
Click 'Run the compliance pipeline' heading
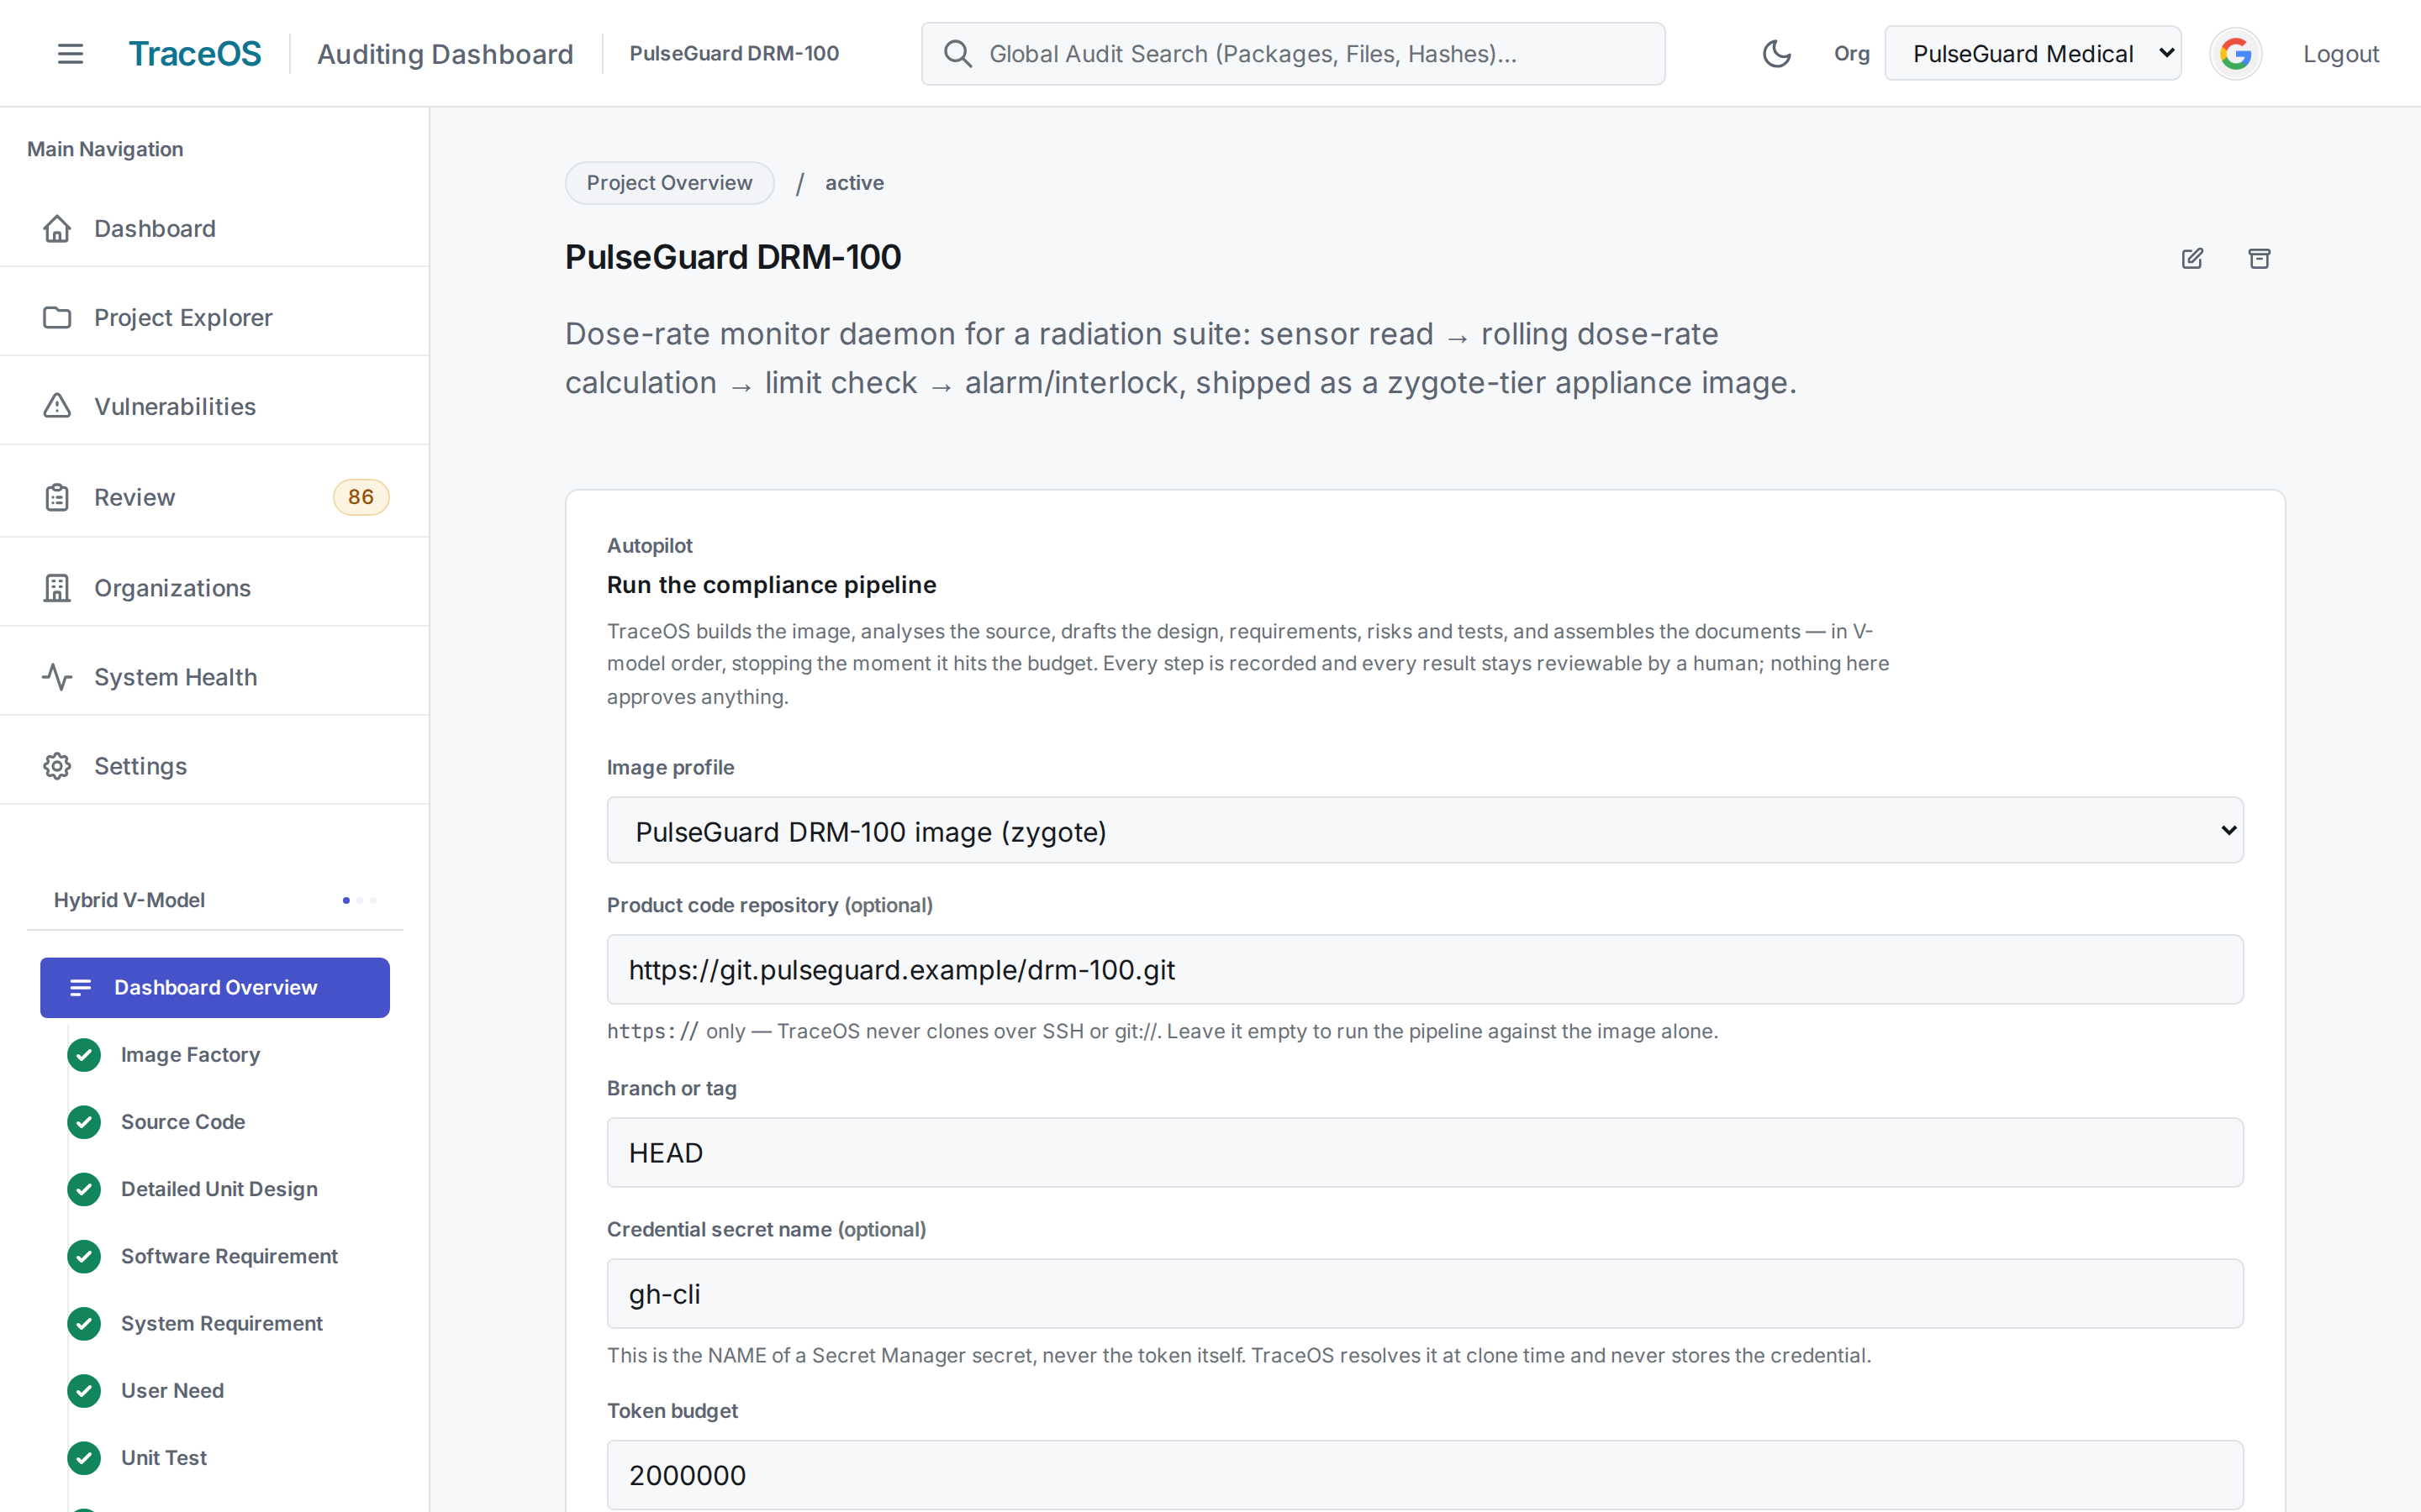point(772,585)
